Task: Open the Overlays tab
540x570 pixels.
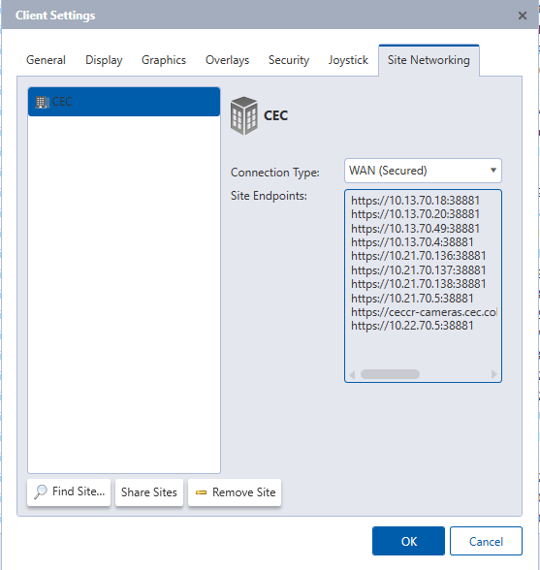Action: tap(227, 60)
